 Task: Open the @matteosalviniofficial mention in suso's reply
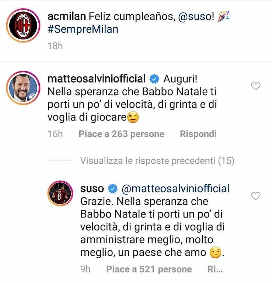click(175, 189)
